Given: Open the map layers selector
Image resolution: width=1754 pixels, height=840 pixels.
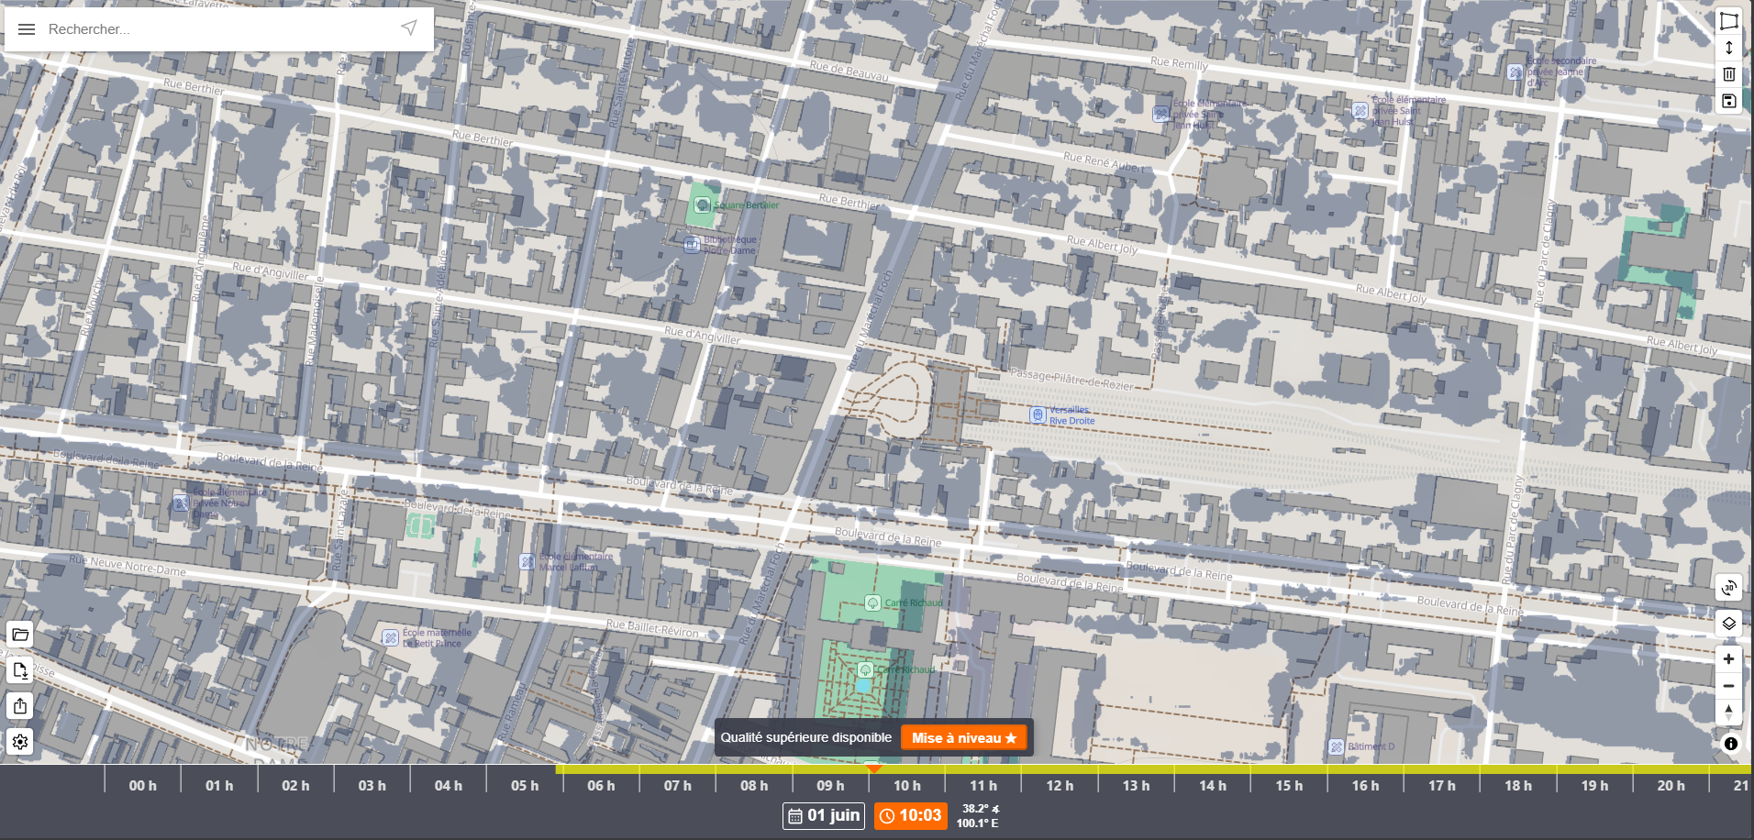Looking at the screenshot, I should click(1729, 624).
